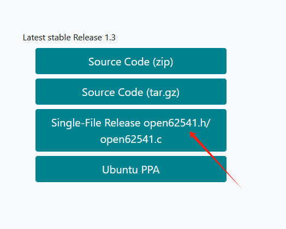Click the 'open62541.h/' text in third button
The image size is (286, 229).
point(177,123)
